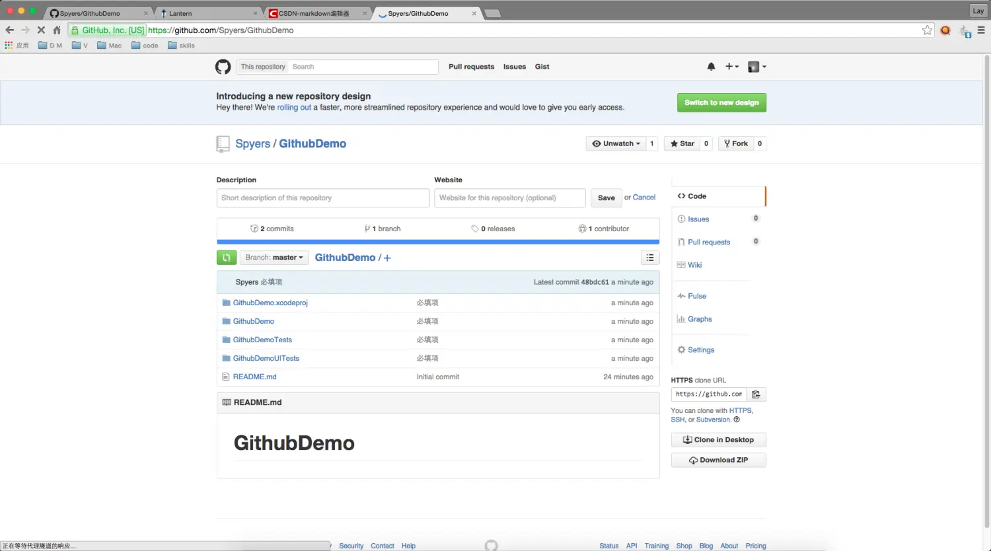Click Pull requests in the top header

(471, 67)
